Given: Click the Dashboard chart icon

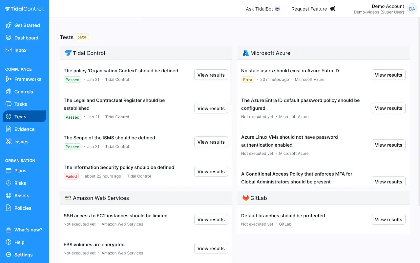Looking at the screenshot, I should 9,38.
